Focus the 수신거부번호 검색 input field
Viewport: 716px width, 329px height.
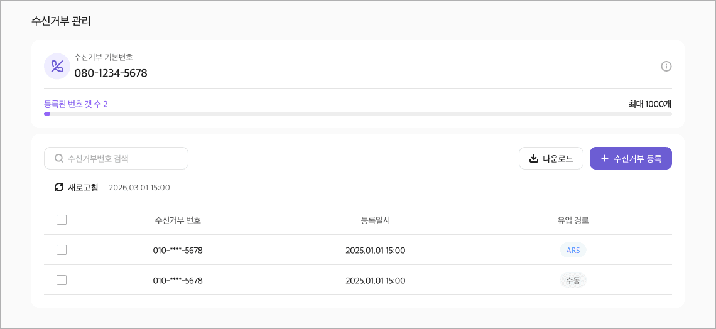[116, 158]
